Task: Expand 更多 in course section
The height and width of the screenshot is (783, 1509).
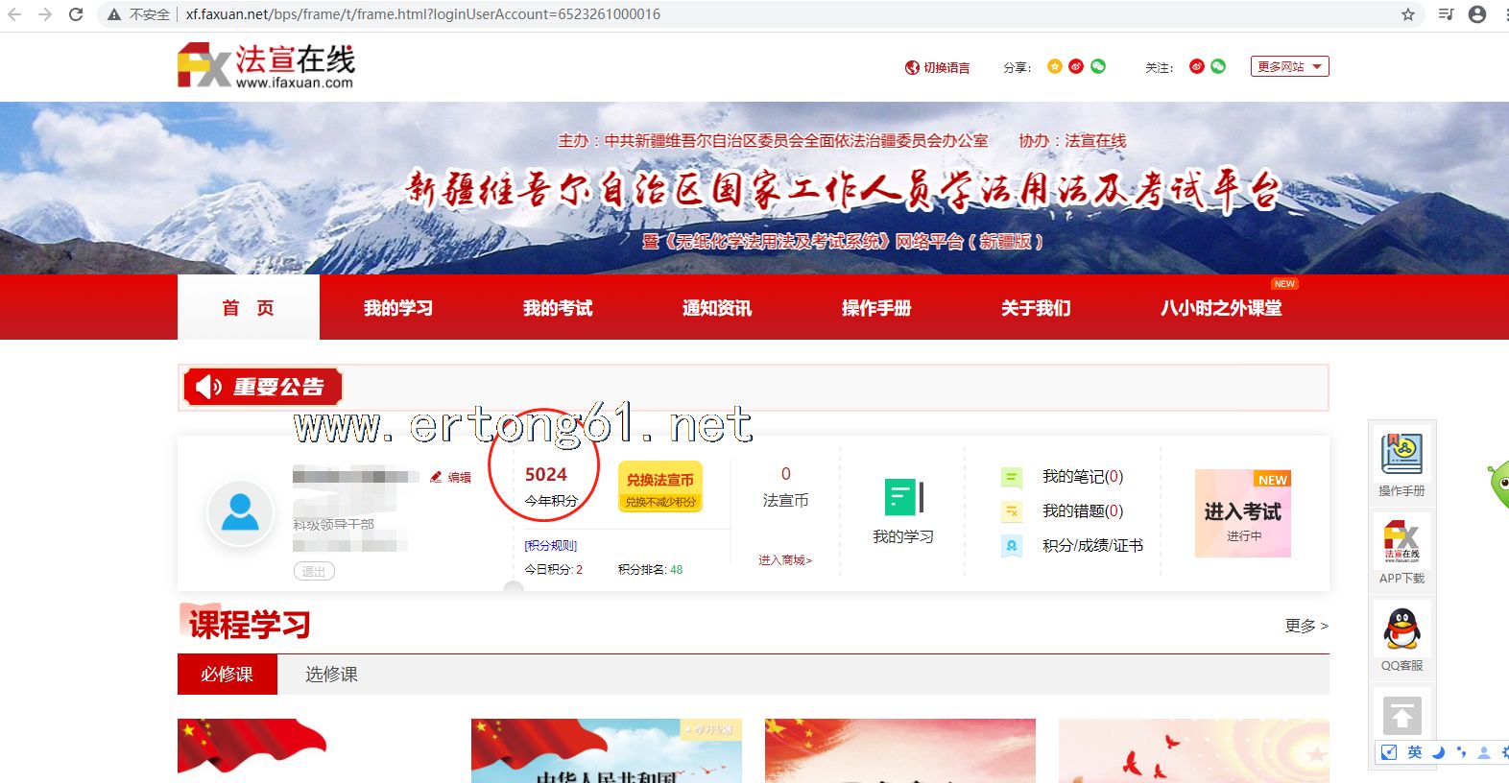Action: (x=1305, y=626)
